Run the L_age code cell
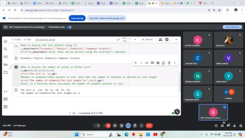 16,67
